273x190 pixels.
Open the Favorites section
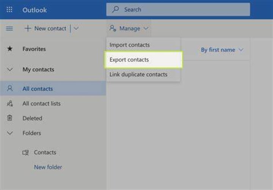(34, 49)
